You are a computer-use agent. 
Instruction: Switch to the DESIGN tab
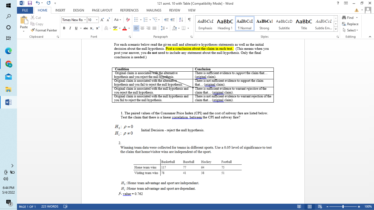(79, 10)
